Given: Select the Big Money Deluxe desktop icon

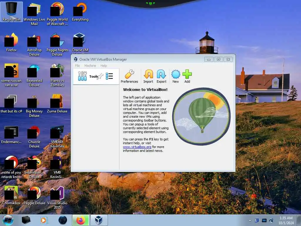Looking at the screenshot, I should pyautogui.click(x=34, y=106).
